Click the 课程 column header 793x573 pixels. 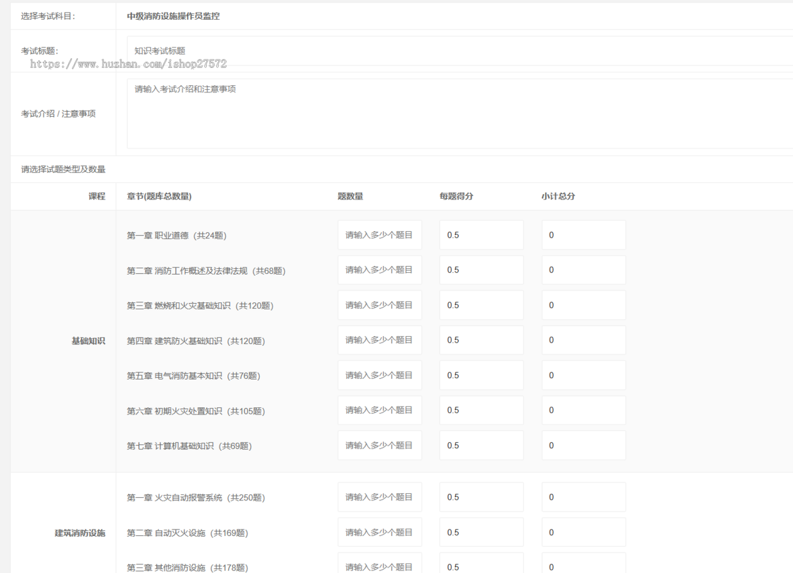click(97, 196)
